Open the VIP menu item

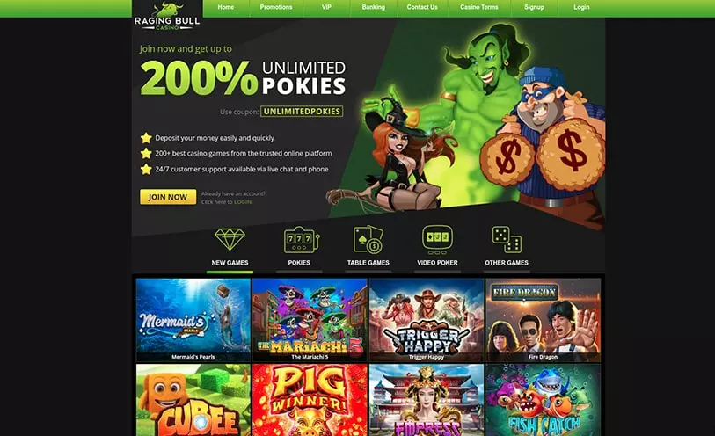tap(326, 7)
